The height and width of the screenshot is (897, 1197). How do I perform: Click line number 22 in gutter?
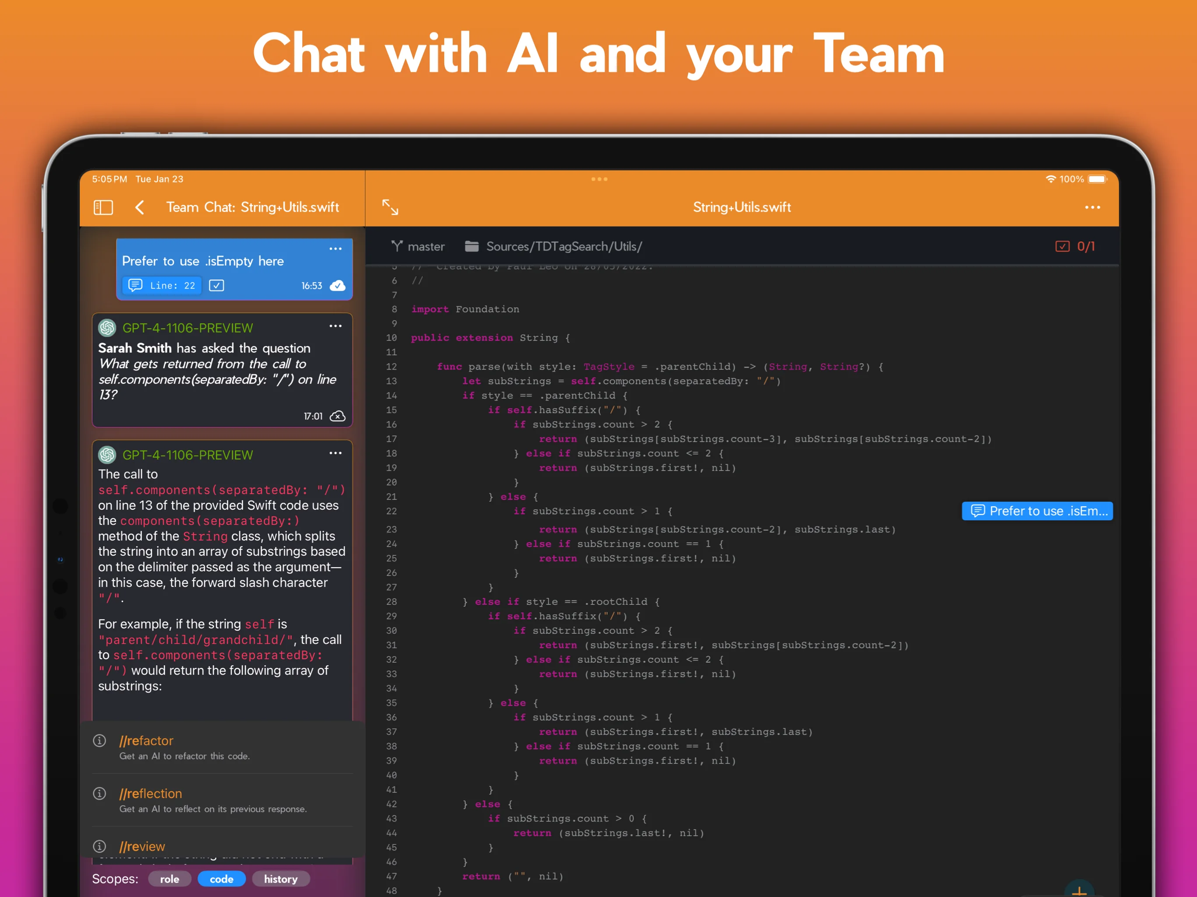(391, 511)
